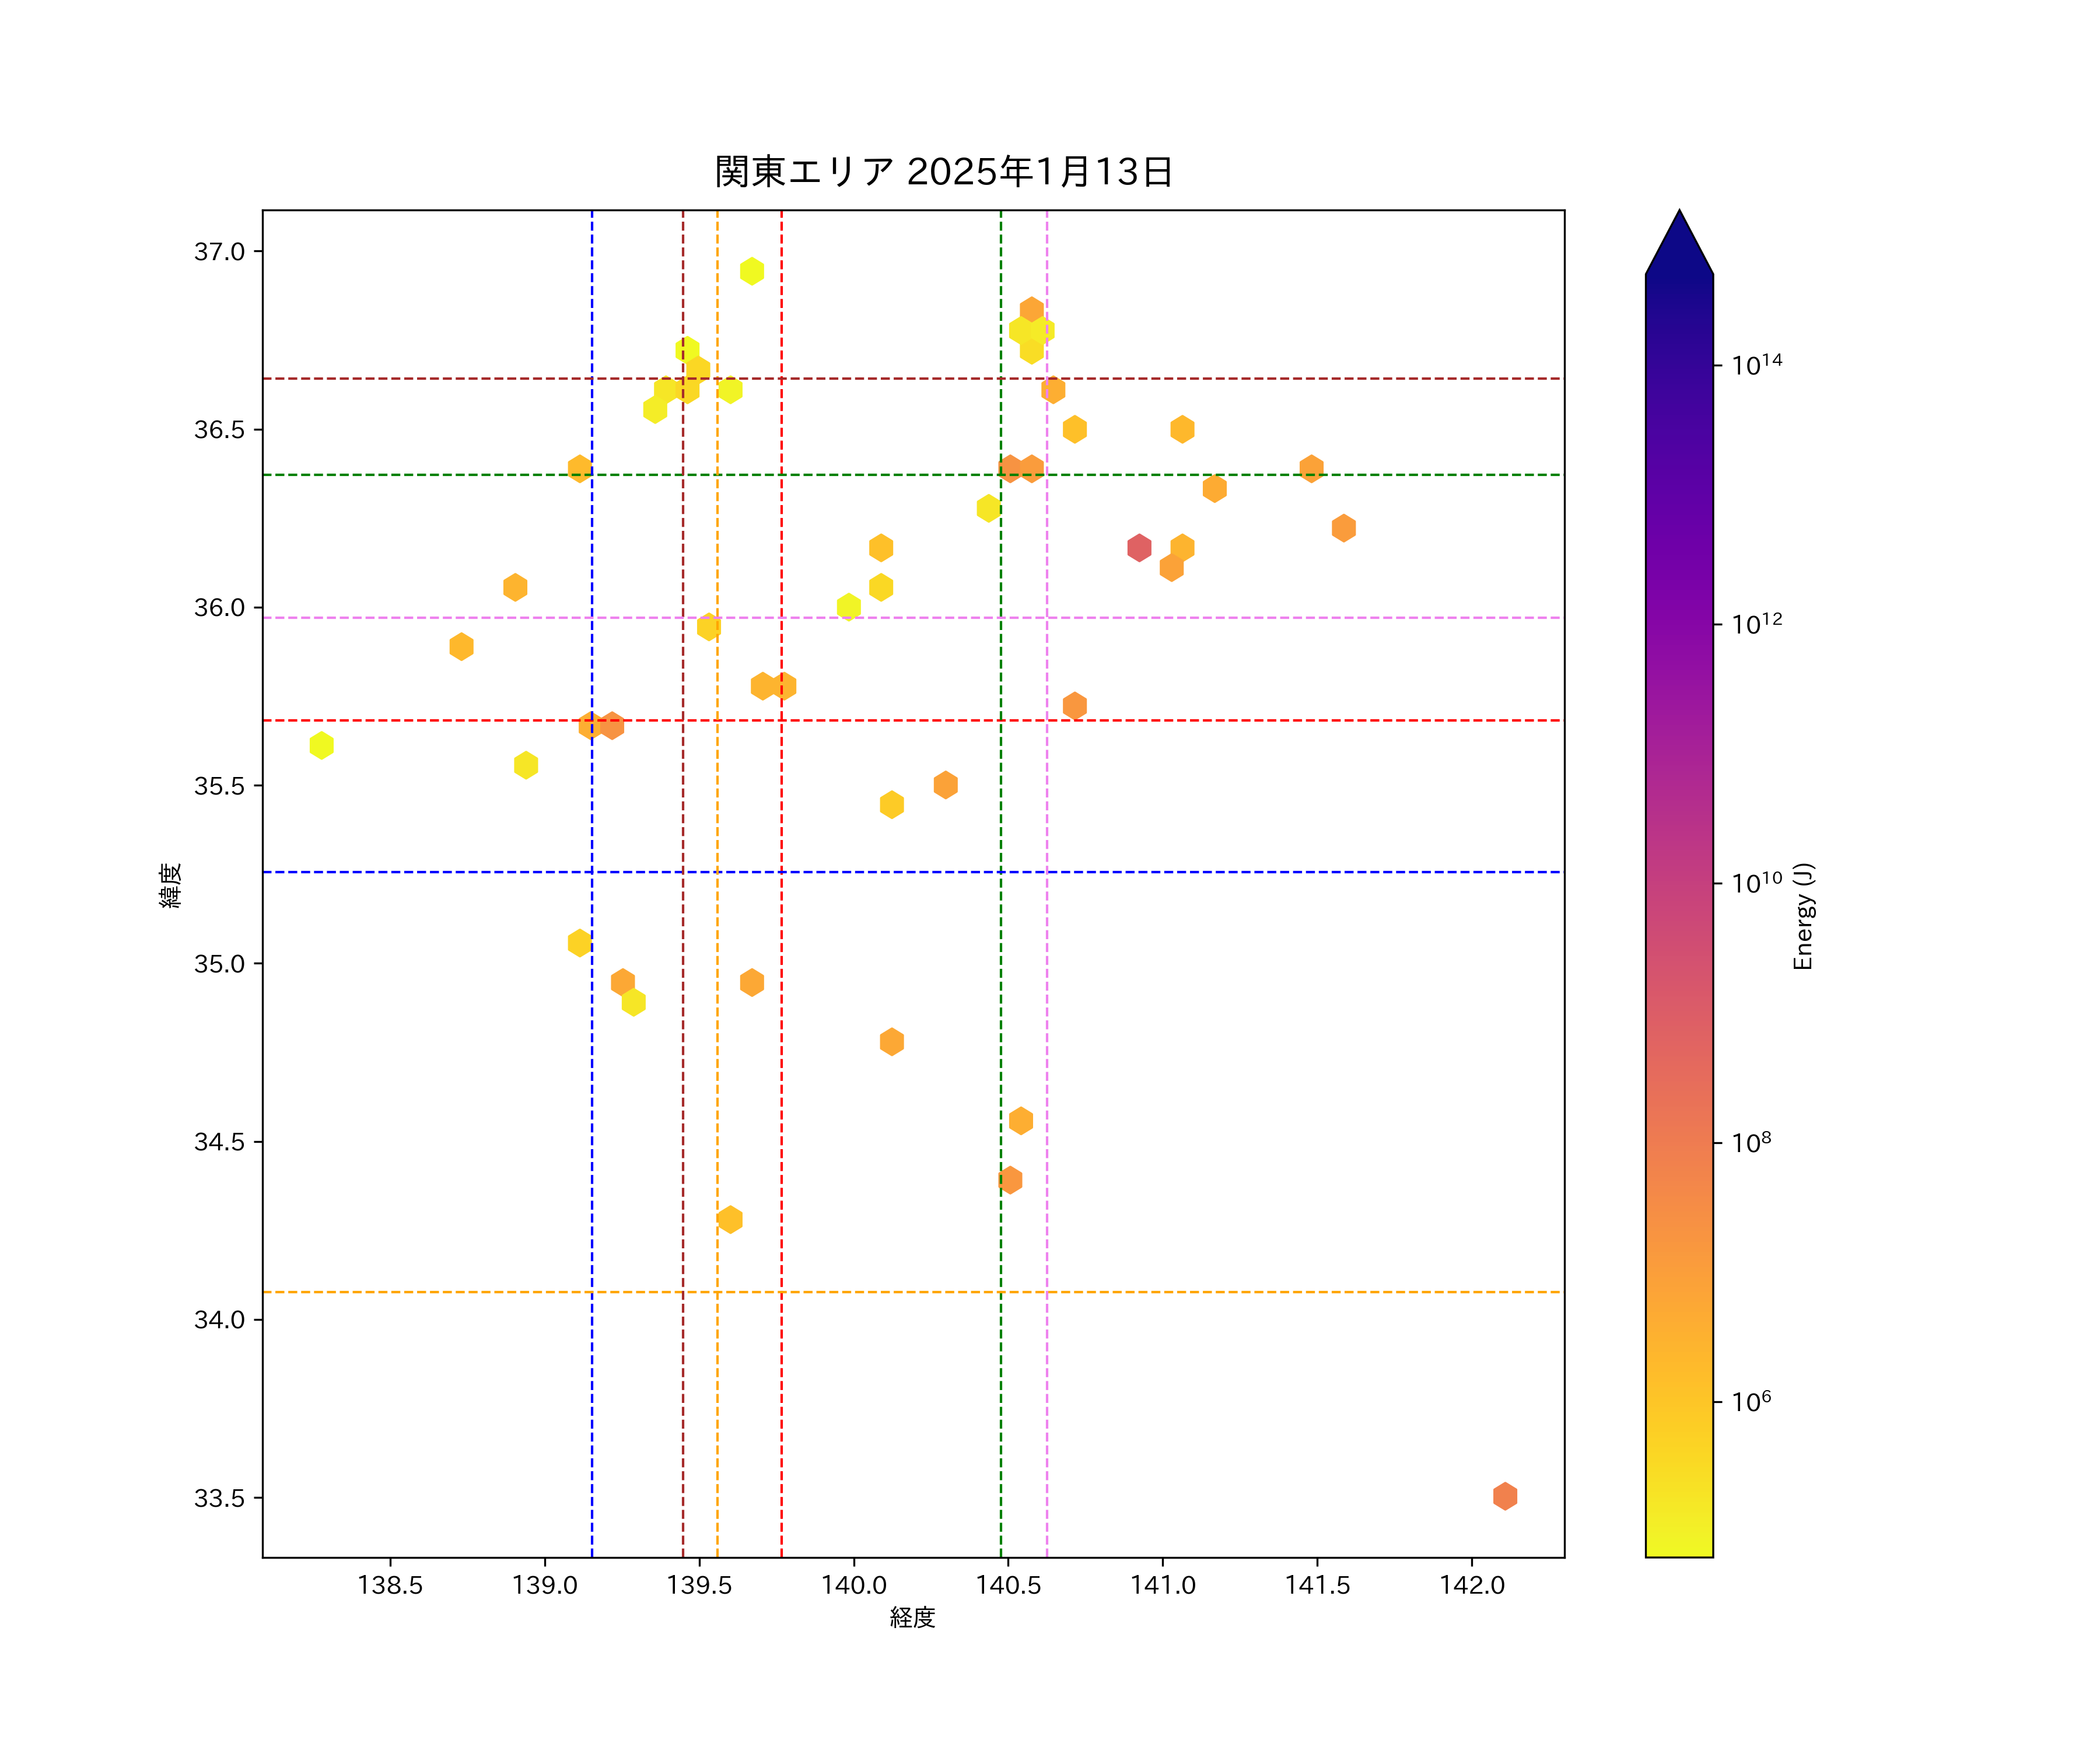Click the yellow hexagon on the violet horizontal line
Screen dimensions: 2100x1750
click(848, 606)
